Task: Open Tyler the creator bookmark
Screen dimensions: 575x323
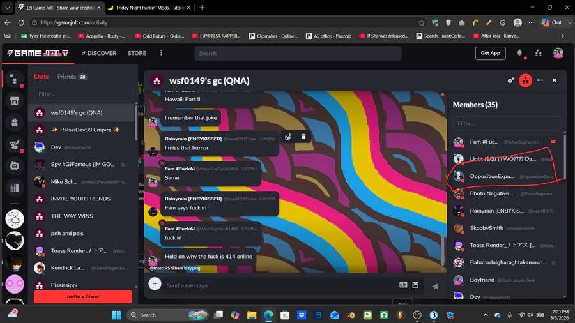Action: pyautogui.click(x=46, y=36)
